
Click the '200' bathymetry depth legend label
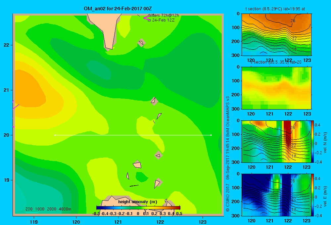click(29, 209)
